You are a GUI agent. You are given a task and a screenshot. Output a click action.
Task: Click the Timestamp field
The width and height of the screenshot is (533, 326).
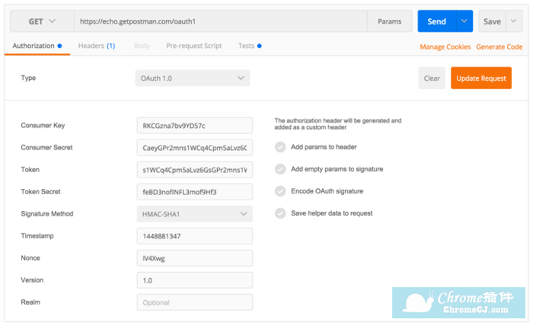pyautogui.click(x=195, y=236)
